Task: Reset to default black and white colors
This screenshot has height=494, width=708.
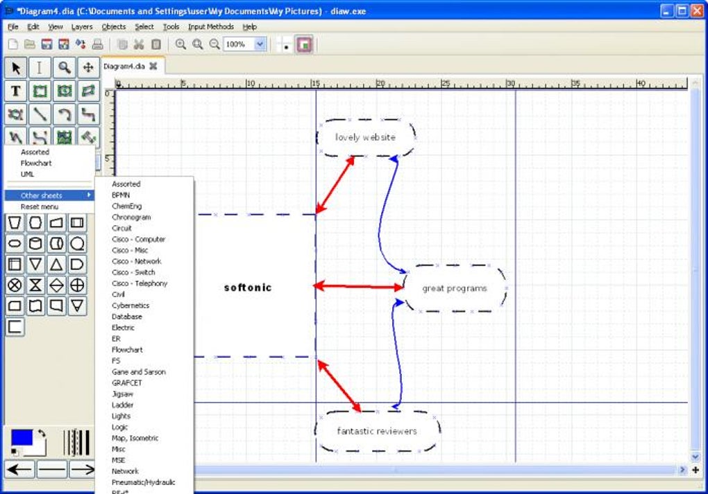Action: tap(14, 452)
